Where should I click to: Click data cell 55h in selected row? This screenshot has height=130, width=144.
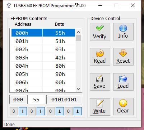point(59,33)
